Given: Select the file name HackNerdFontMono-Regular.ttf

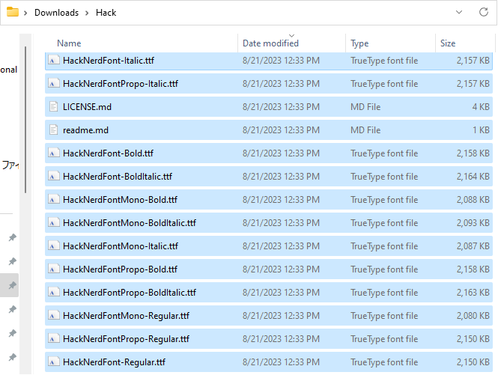Looking at the screenshot, I should [x=127, y=316].
